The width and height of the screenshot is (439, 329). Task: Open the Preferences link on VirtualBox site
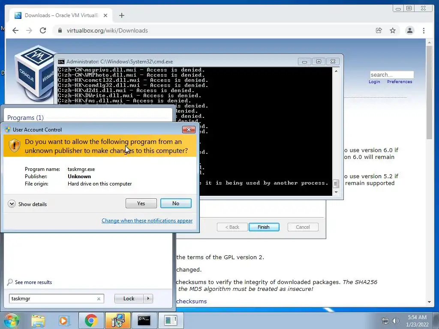(400, 82)
